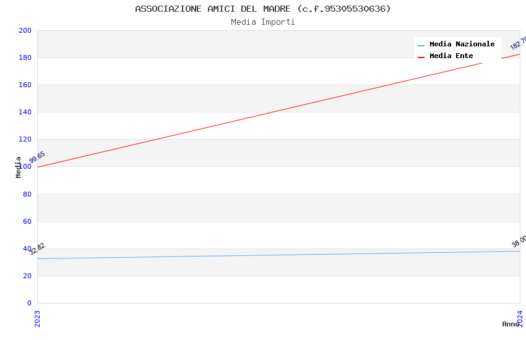The image size is (526, 340).
Task: Click the 20 y-axis tick label
Action: 27,276
